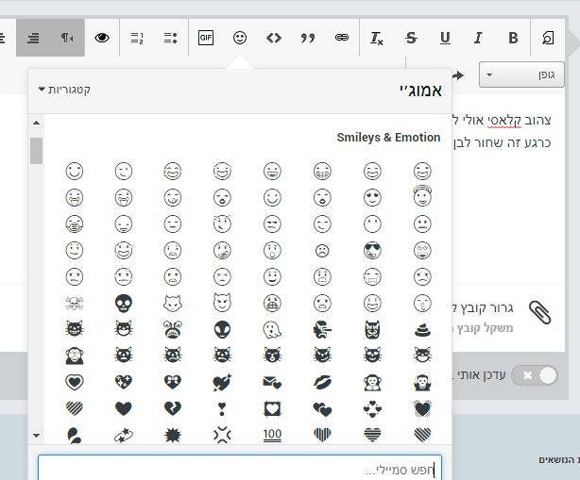Insert the smiling face with halo emoji
580x480 pixels.
422,196
